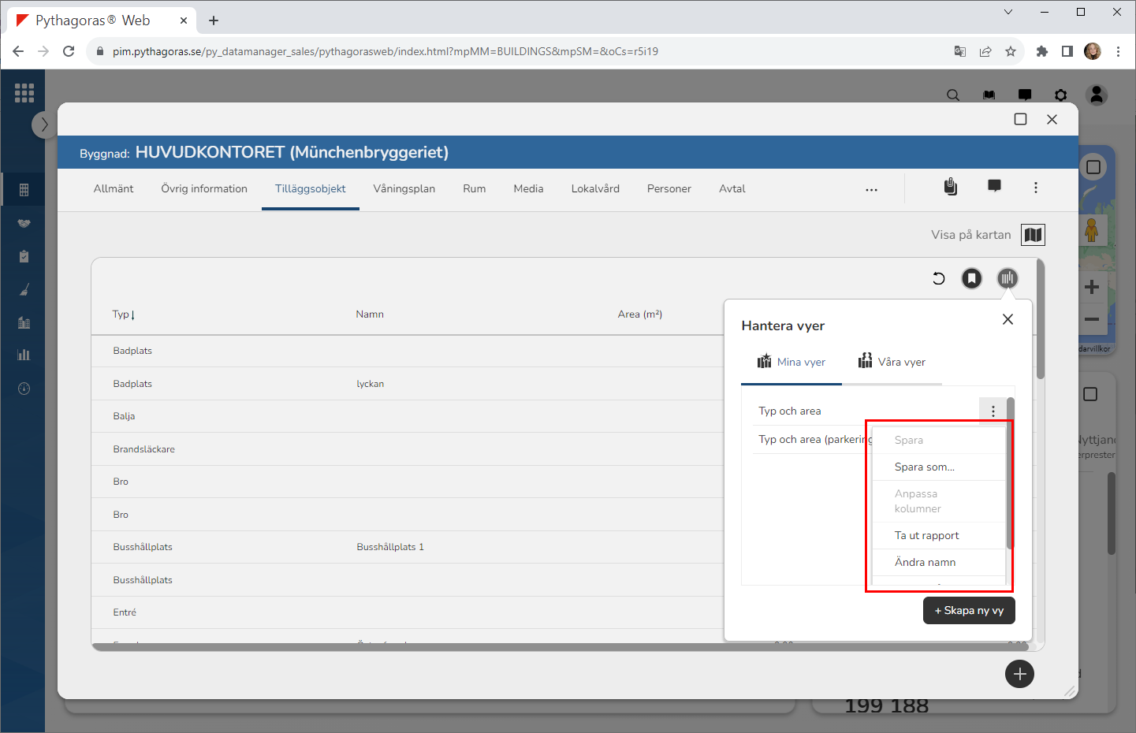Expand the left sidebar with chevron
Viewport: 1136px width, 733px height.
pyautogui.click(x=44, y=125)
